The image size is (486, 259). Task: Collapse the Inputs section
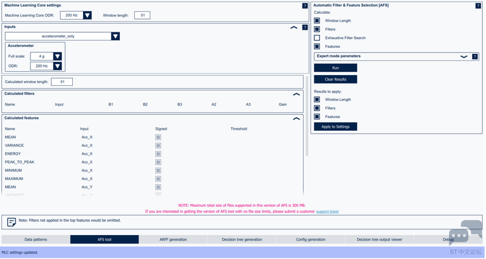(x=294, y=28)
